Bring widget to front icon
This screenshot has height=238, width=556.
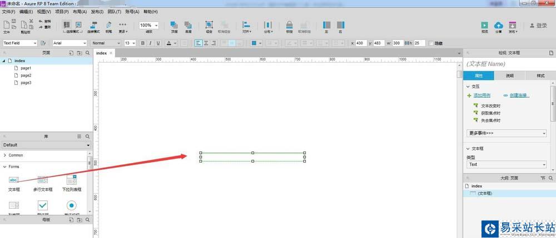[174, 25]
